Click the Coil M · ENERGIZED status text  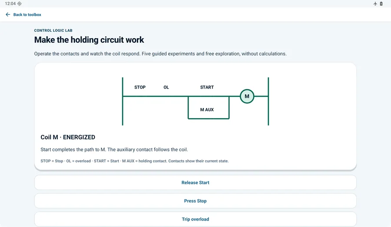point(68,137)
